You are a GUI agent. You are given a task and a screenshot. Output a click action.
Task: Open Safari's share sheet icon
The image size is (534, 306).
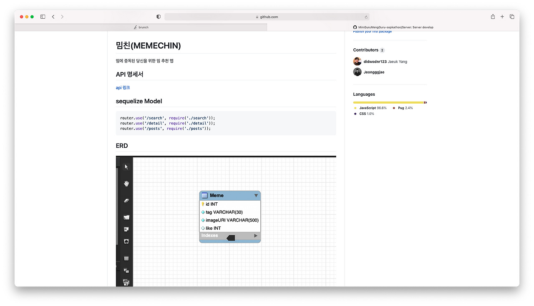pos(493,17)
